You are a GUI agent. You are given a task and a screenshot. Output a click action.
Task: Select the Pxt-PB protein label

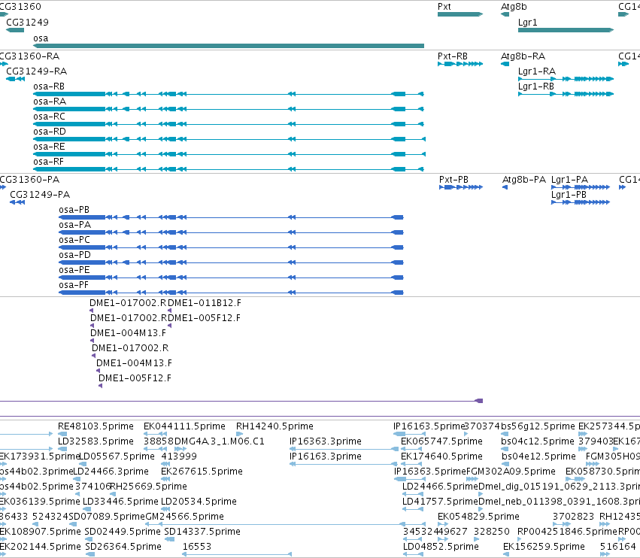tap(454, 180)
